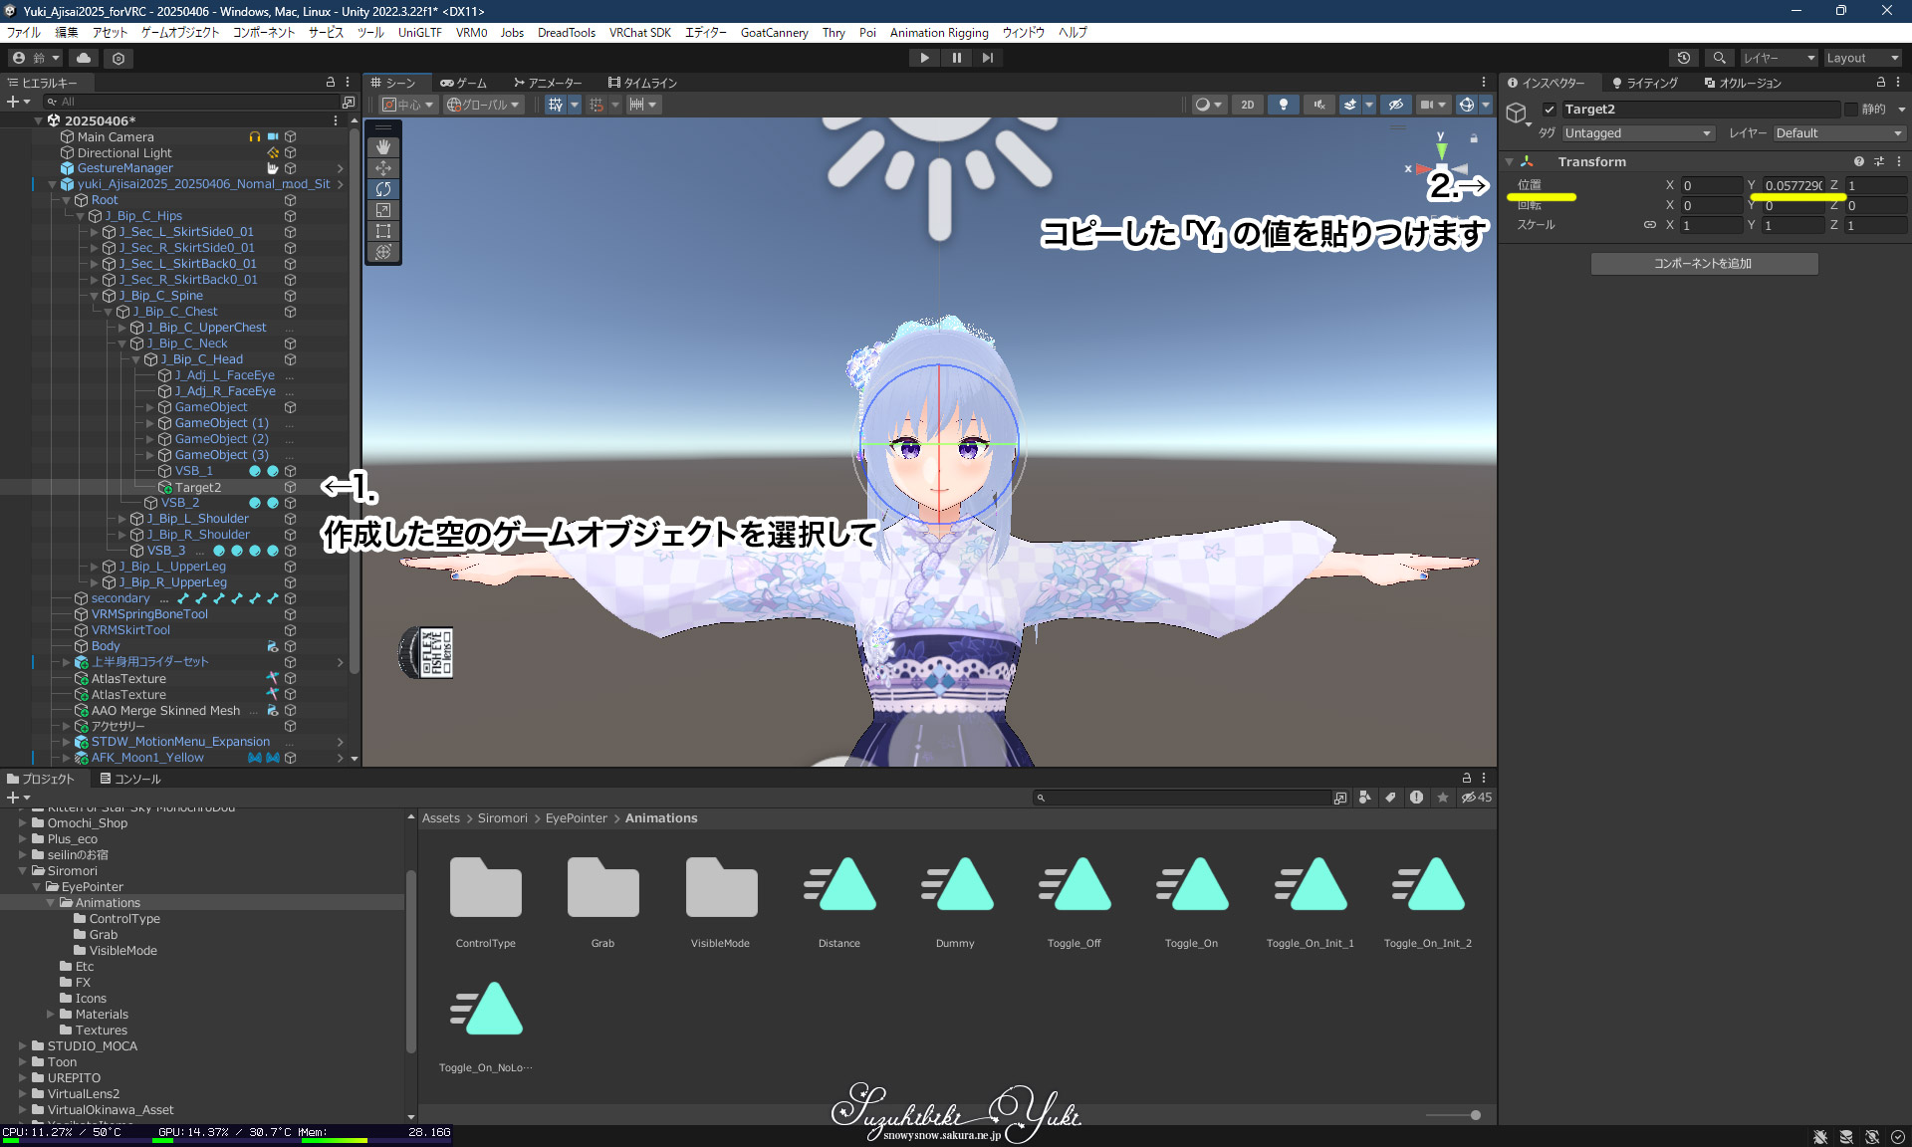Collapse the Siromori folder
The image size is (1912, 1147).
(23, 871)
